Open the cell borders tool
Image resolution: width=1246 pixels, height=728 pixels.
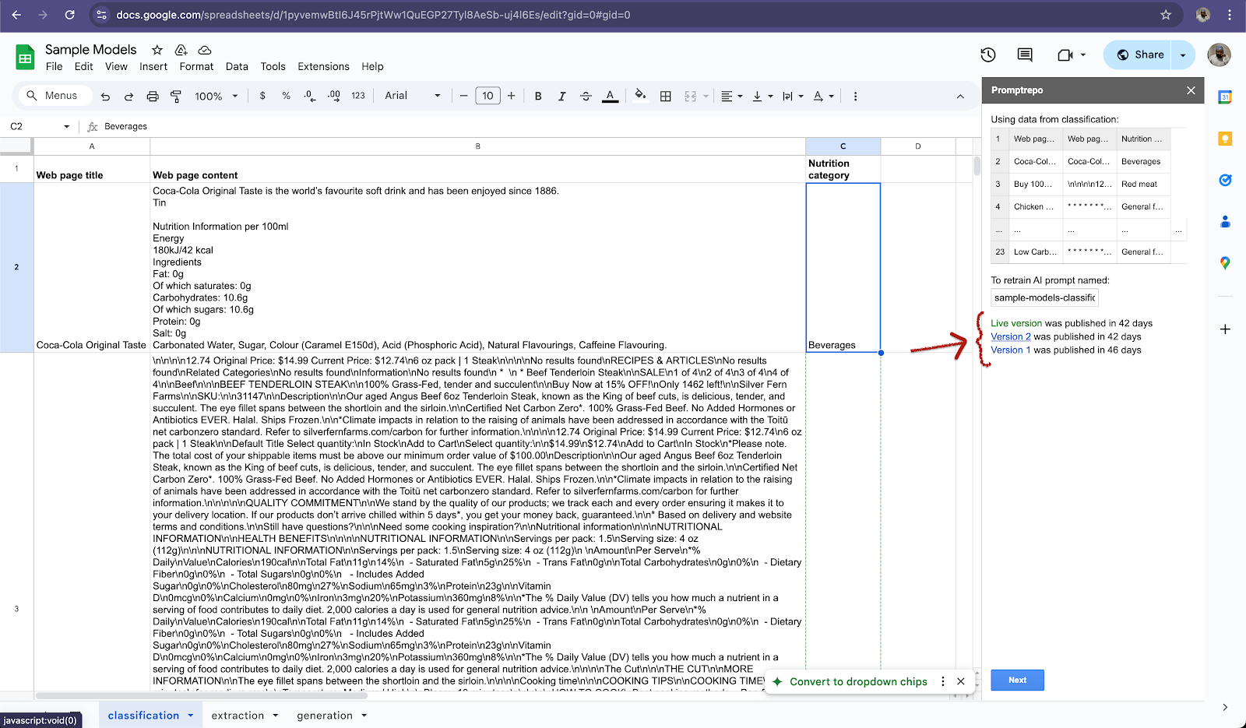665,96
